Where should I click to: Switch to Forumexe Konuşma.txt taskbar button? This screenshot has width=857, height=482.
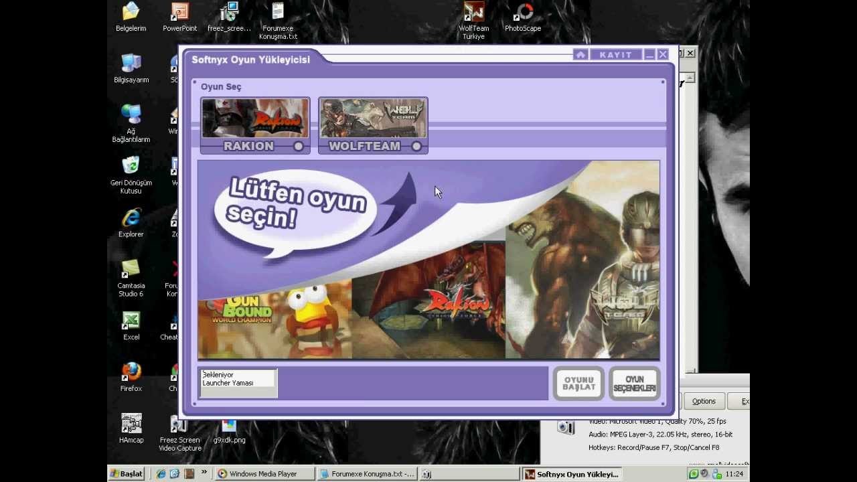(367, 474)
